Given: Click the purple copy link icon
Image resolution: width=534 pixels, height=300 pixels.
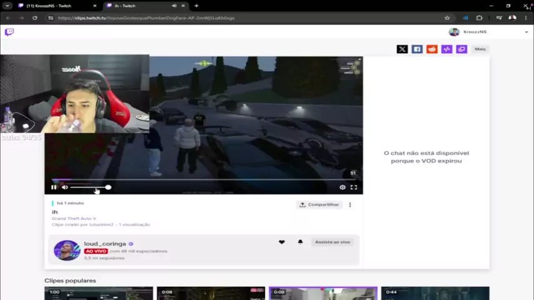Looking at the screenshot, I should coord(461,49).
